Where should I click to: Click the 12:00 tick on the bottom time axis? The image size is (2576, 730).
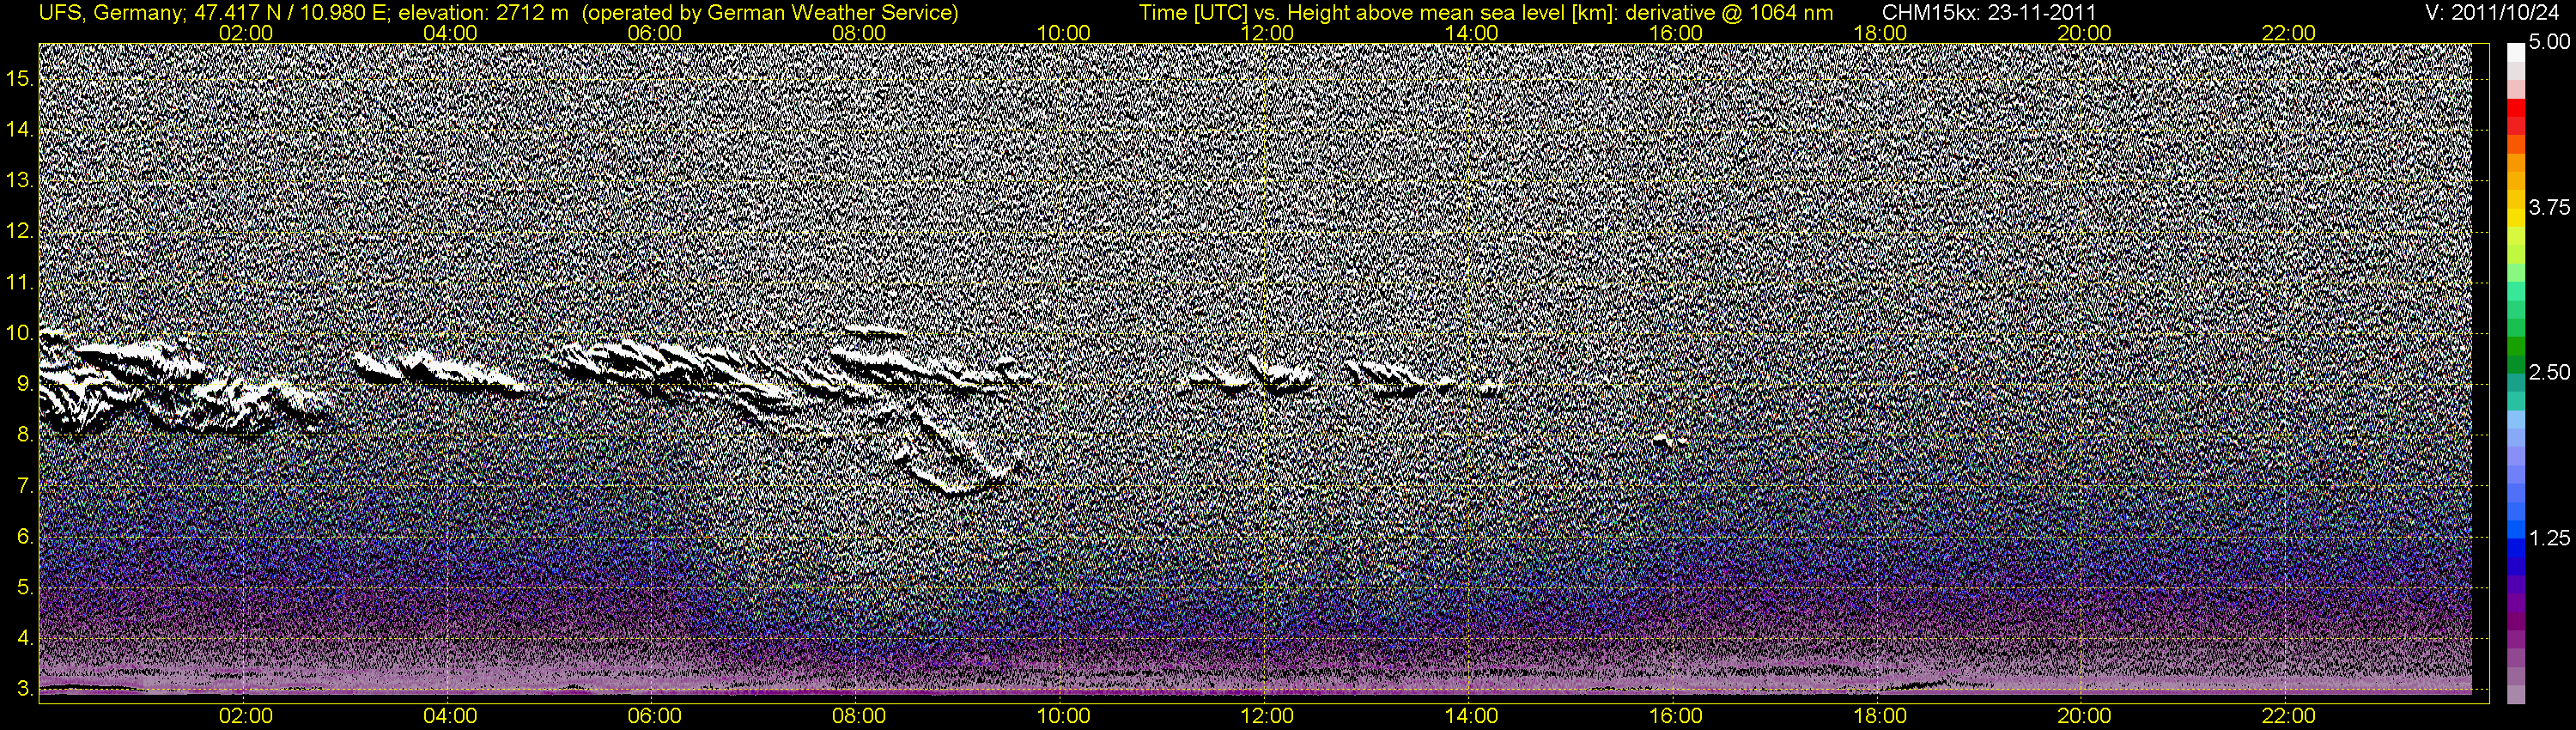click(x=1267, y=716)
